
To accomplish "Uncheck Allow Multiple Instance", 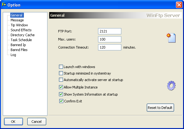I will click(x=61, y=87).
